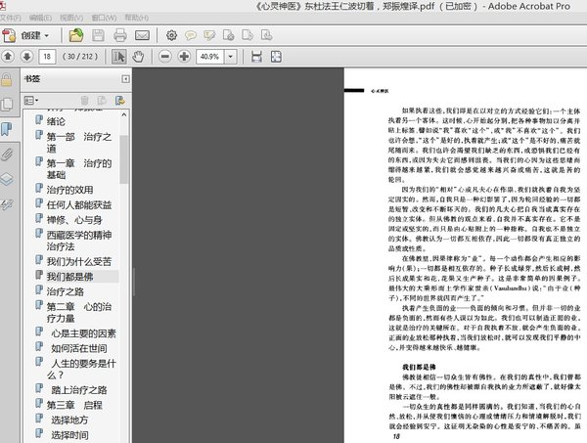
Task: Click the Save diskette icon
Action: click(98, 35)
